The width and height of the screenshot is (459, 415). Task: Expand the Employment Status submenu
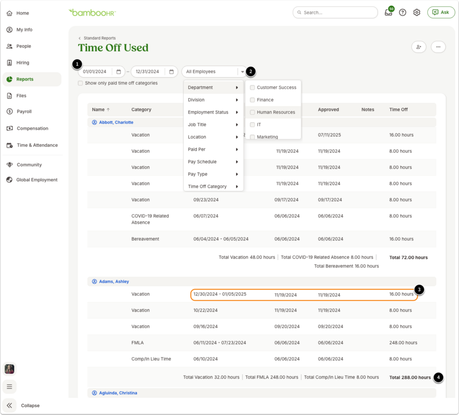(x=214, y=112)
